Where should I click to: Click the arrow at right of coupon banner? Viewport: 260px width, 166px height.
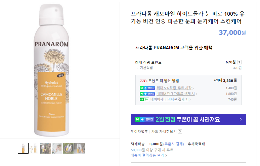(241, 119)
